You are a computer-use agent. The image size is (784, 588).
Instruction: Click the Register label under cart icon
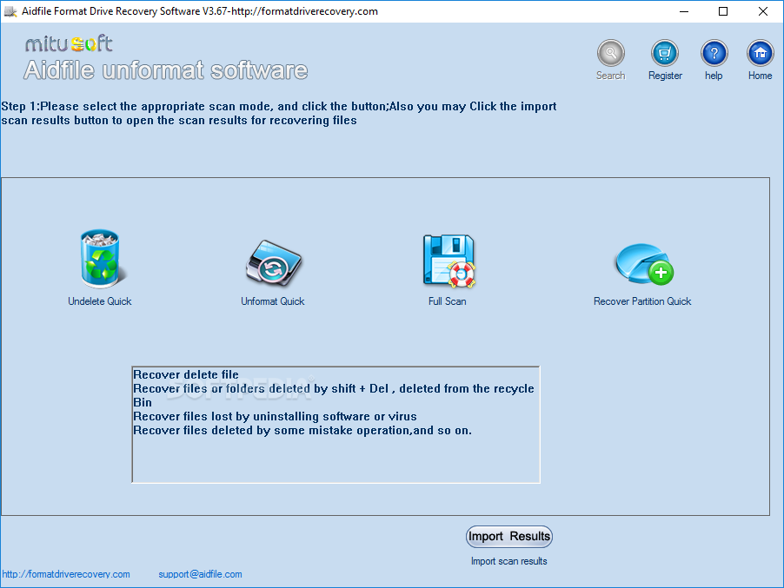[x=665, y=76]
